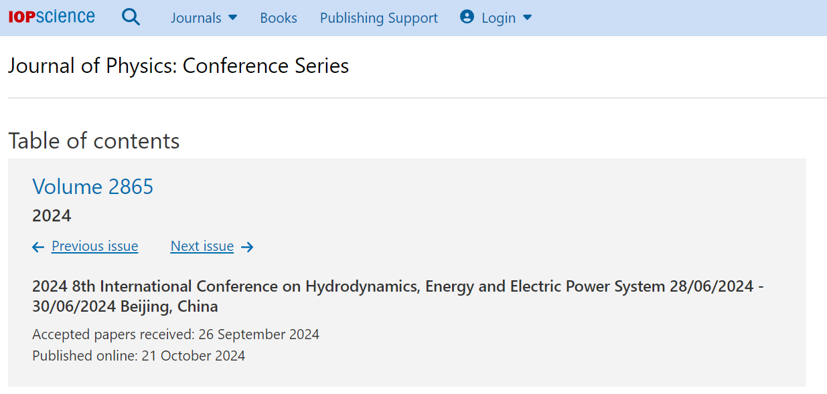Image resolution: width=827 pixels, height=394 pixels.
Task: Go to the Previous issue link
Action: coord(94,246)
